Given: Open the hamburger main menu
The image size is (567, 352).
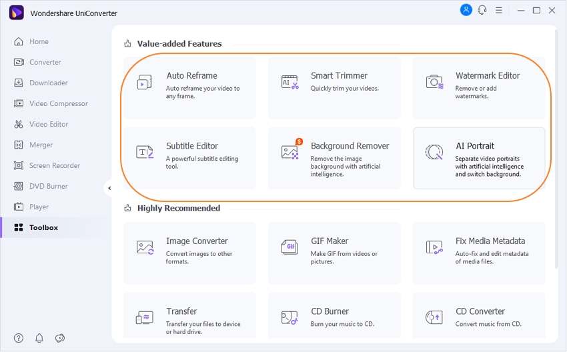Looking at the screenshot, I should [499, 11].
